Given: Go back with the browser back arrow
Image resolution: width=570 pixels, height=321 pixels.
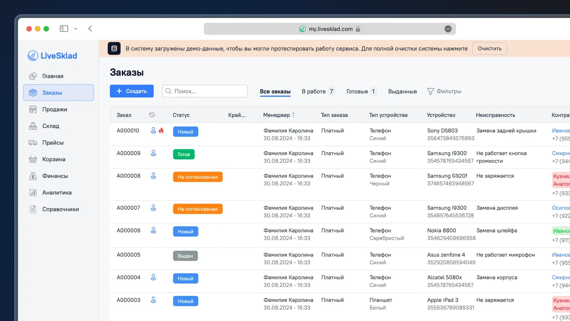Looking at the screenshot, I should 90,28.
